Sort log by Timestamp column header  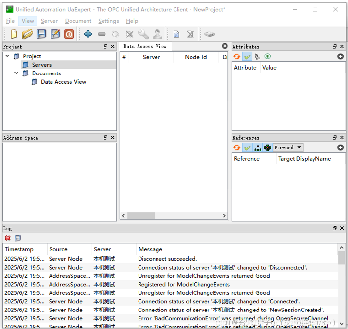[x=25, y=249]
